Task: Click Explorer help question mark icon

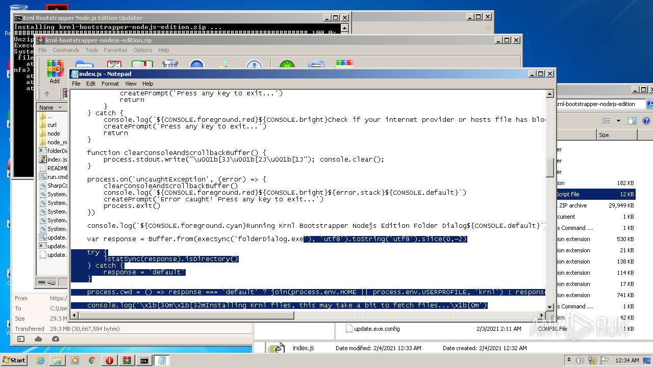Action: click(x=646, y=121)
